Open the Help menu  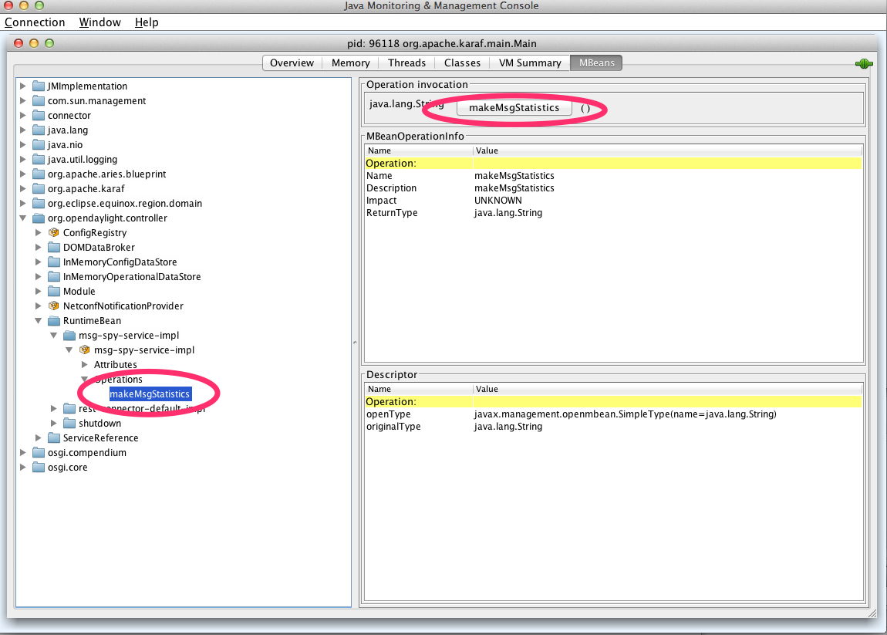click(147, 22)
